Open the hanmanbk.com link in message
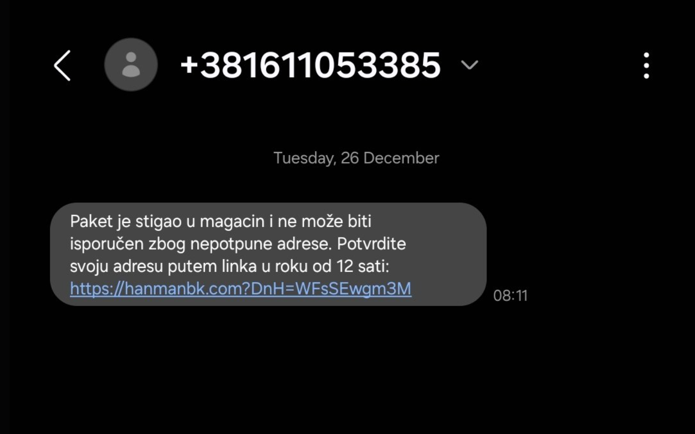695x434 pixels. [x=241, y=289]
